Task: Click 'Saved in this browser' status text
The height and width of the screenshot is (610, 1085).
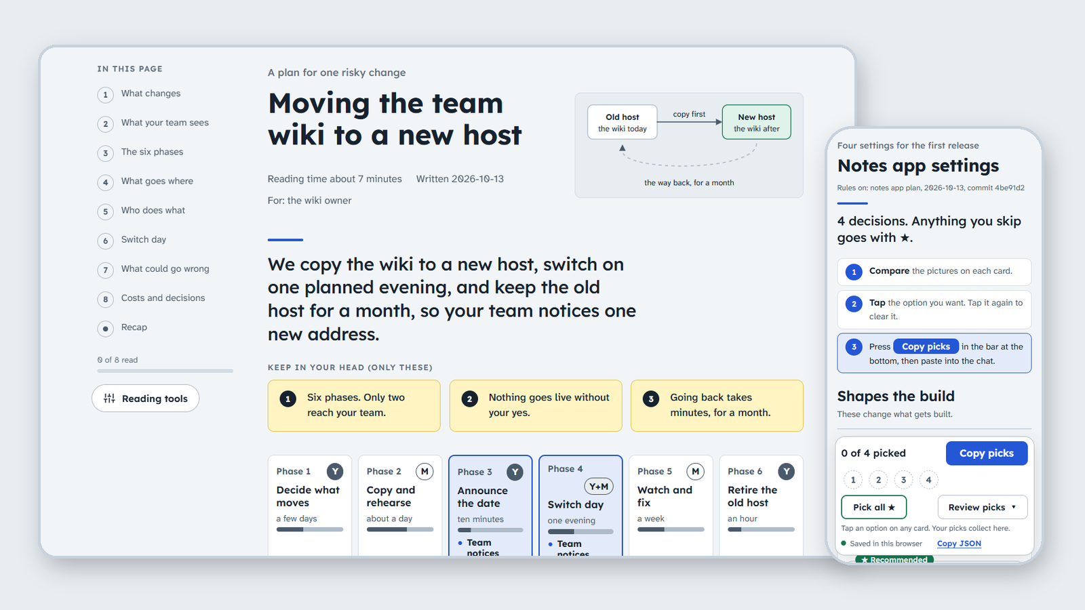Action: [886, 544]
